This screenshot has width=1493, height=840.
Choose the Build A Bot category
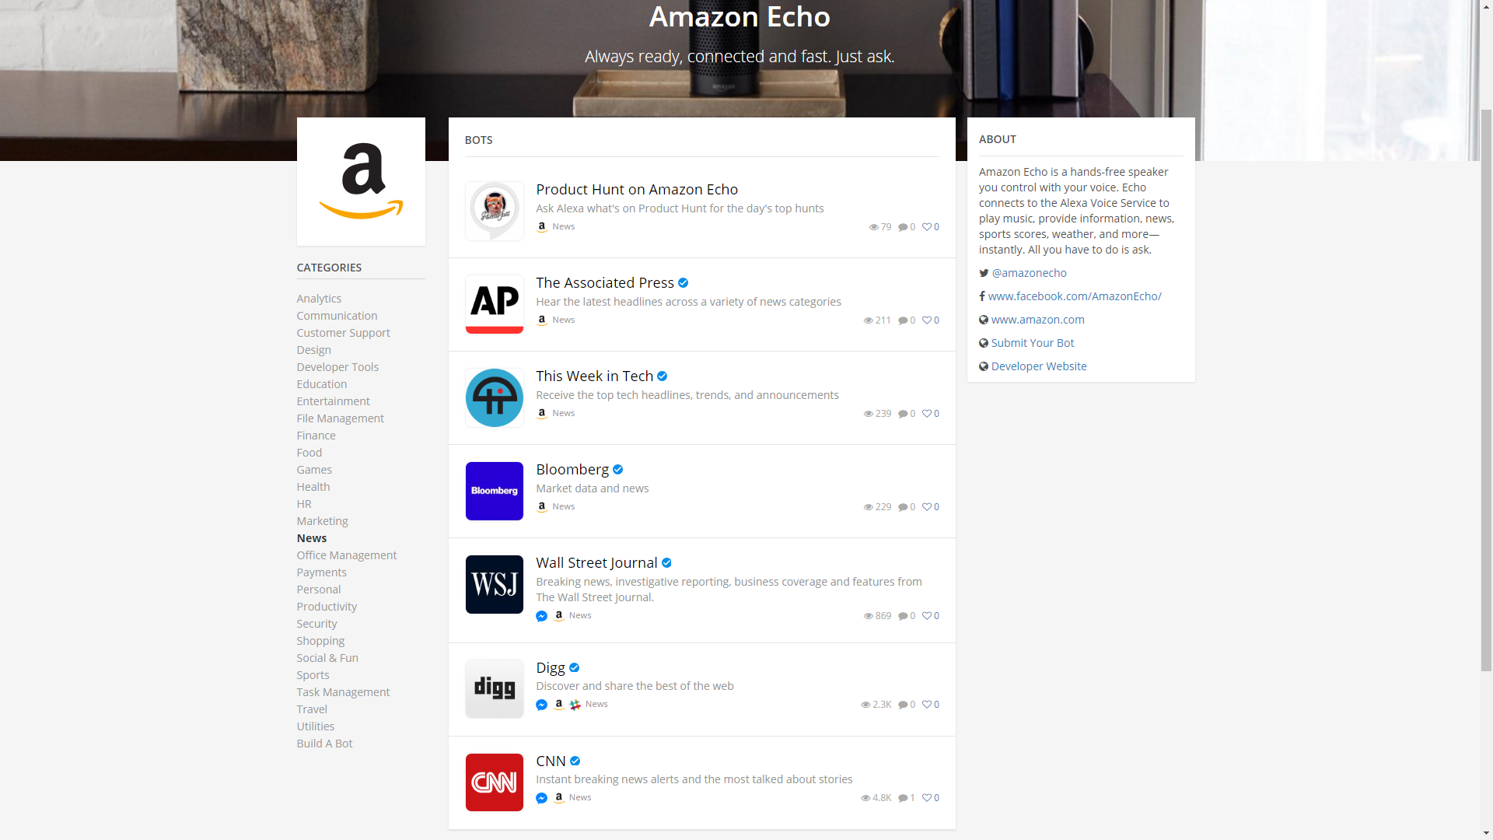(324, 744)
